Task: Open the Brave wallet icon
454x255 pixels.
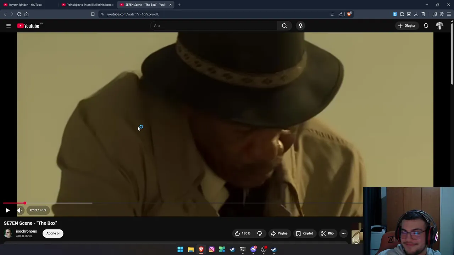Action: pos(409,14)
